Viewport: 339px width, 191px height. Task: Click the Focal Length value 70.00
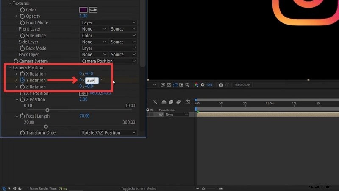[x=84, y=116]
